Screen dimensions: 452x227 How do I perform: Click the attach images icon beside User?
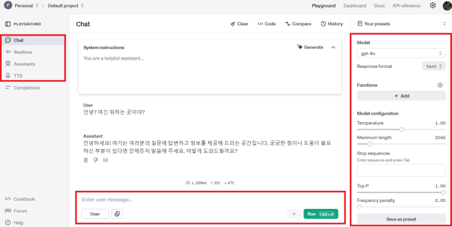click(118, 214)
